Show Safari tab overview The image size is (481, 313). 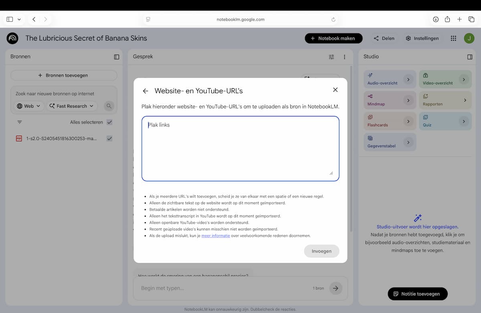[x=471, y=19]
